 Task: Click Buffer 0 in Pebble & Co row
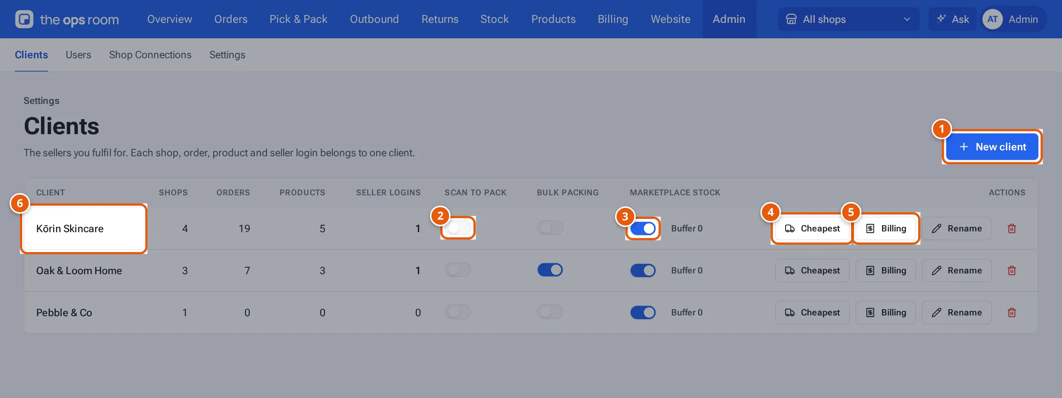(x=686, y=312)
